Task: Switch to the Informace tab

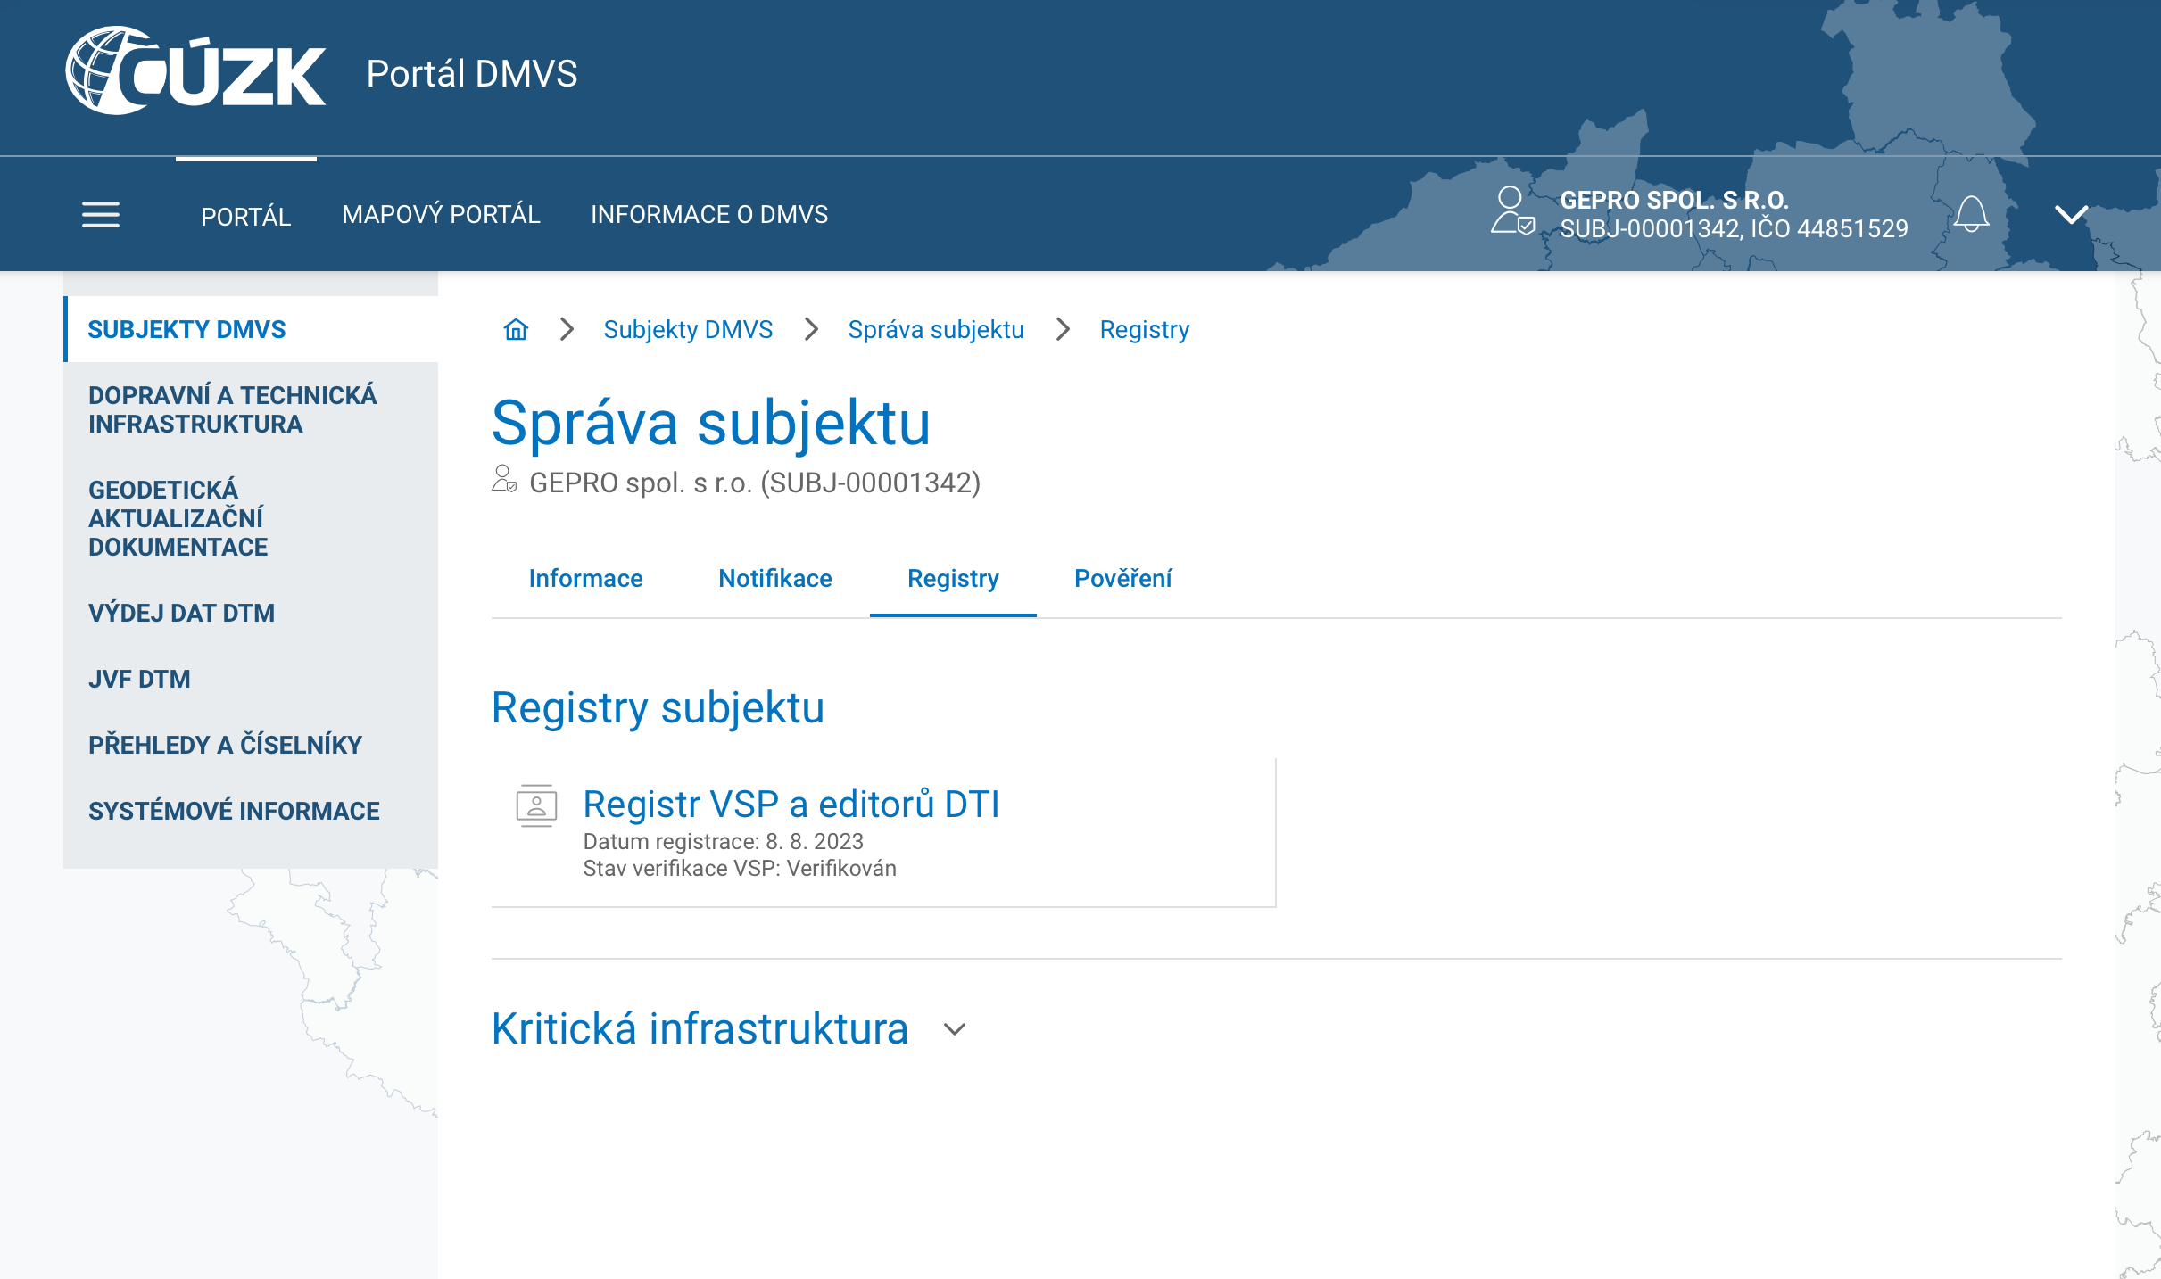Action: point(585,578)
